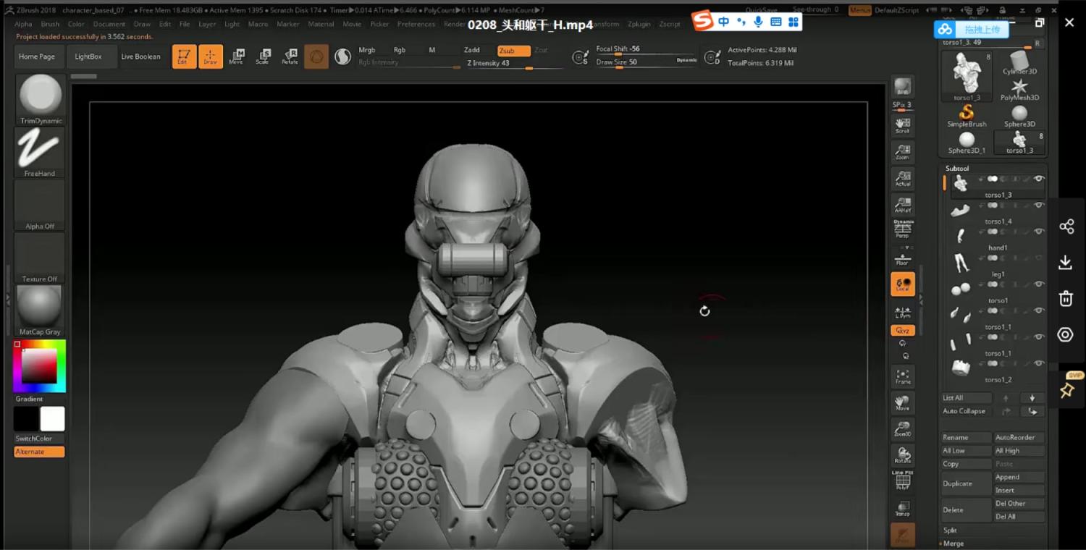
Task: Toggle the Xyz rotation mode button
Action: 903,331
